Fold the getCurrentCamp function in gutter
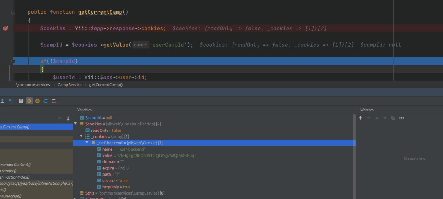Screen dimensions: 443x199 [13, 12]
